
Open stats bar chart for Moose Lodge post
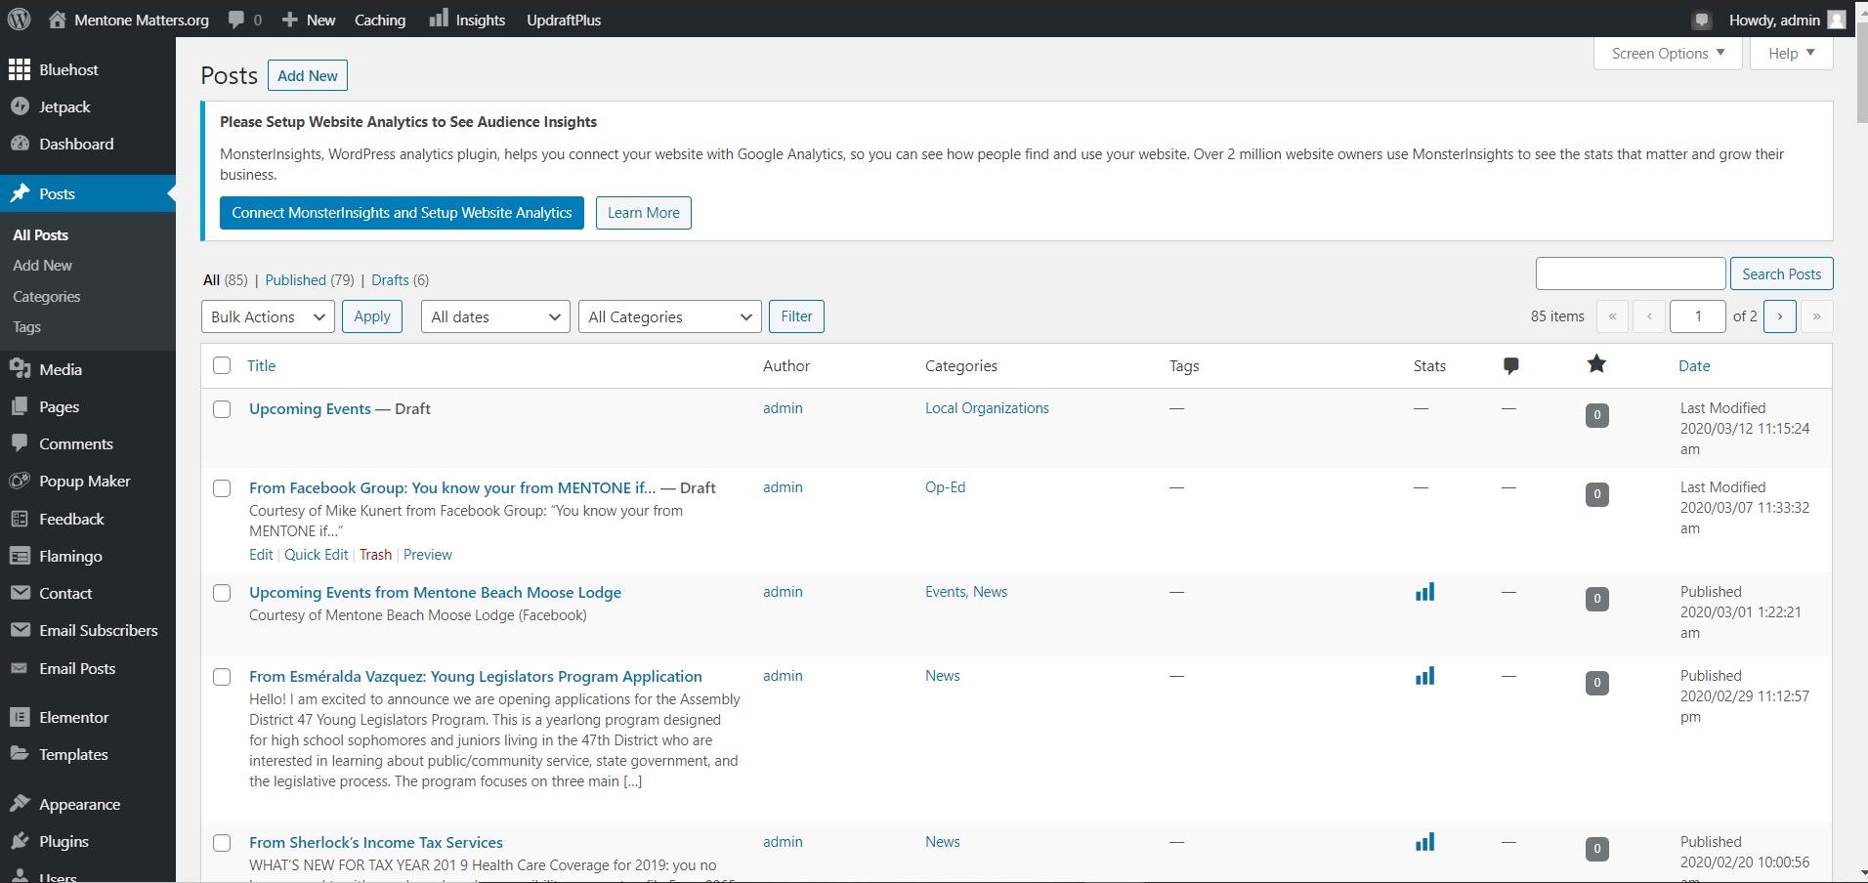tap(1424, 592)
